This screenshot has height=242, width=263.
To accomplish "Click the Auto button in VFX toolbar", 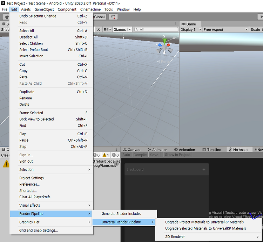I will point(126,155).
